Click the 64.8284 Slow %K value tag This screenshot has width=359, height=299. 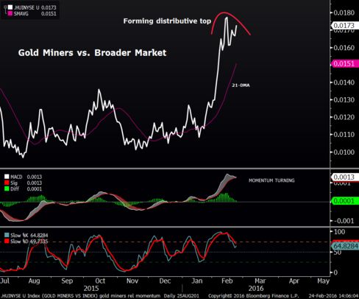click(345, 246)
